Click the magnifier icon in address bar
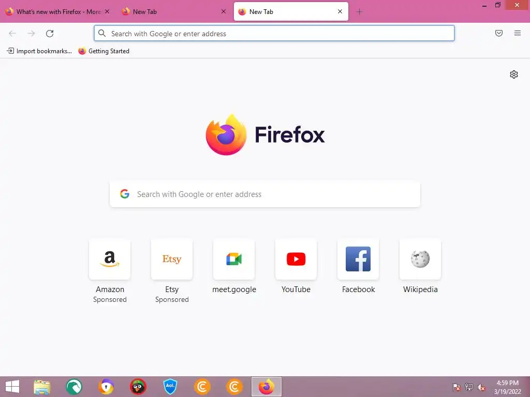The height and width of the screenshot is (397, 530). pyautogui.click(x=102, y=33)
